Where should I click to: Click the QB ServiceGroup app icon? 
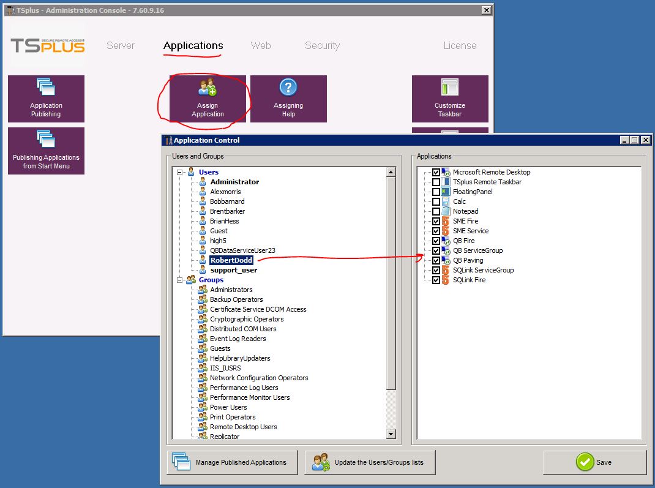click(x=446, y=250)
